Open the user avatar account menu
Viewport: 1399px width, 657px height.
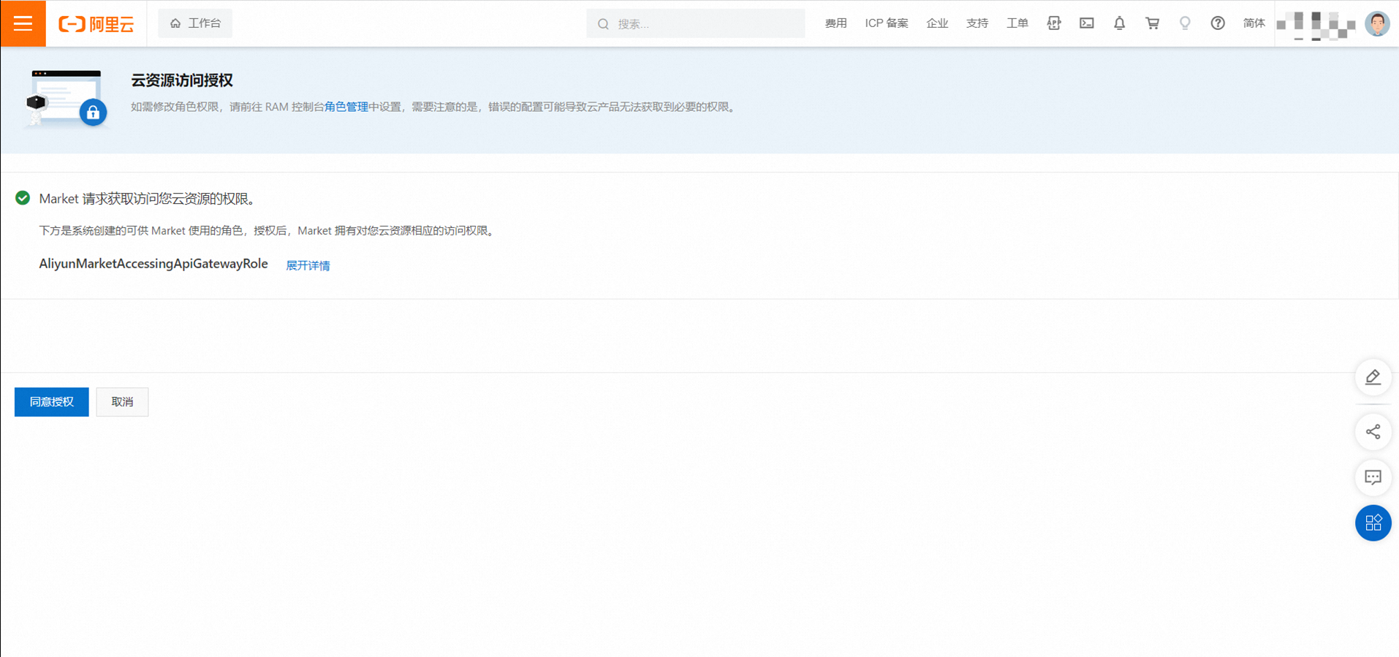click(1378, 23)
